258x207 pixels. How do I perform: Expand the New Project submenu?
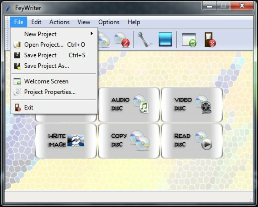point(54,34)
